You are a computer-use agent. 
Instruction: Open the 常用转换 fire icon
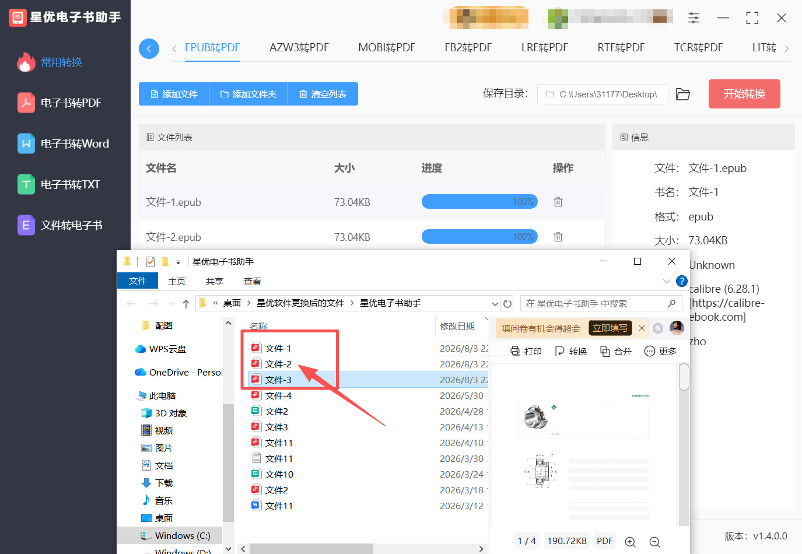click(26, 62)
